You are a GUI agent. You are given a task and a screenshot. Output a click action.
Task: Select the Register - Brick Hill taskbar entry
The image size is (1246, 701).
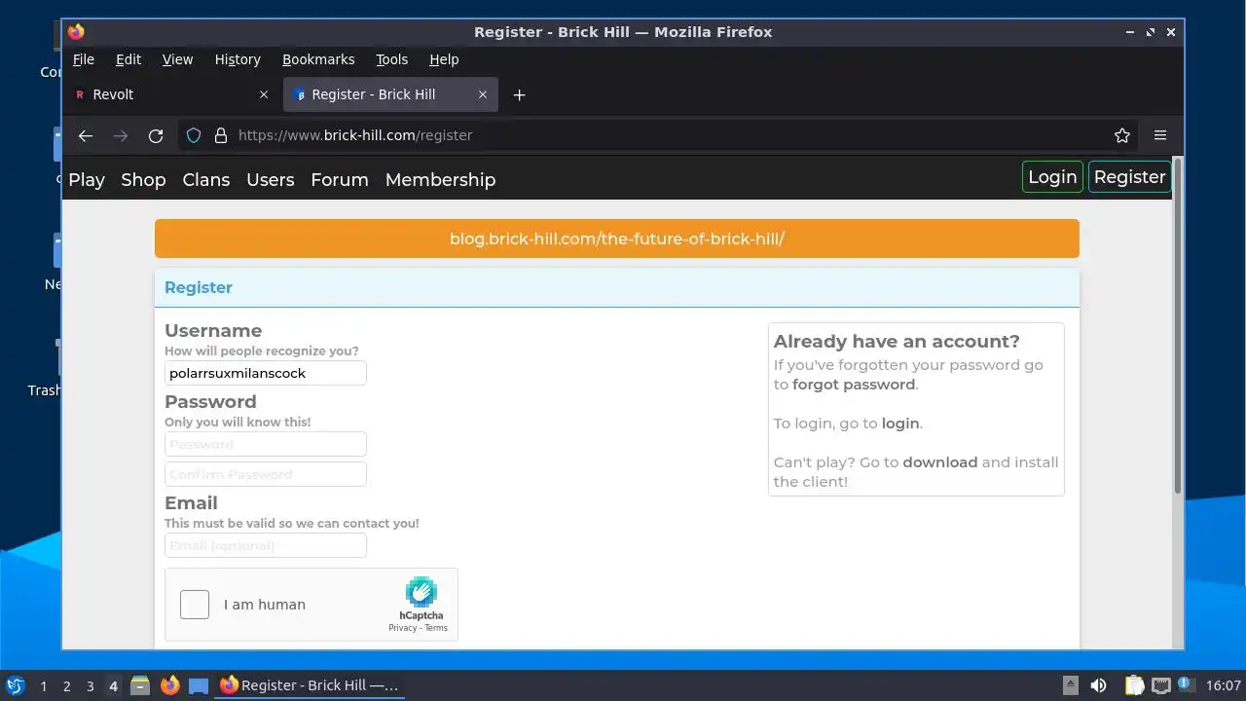pyautogui.click(x=310, y=685)
